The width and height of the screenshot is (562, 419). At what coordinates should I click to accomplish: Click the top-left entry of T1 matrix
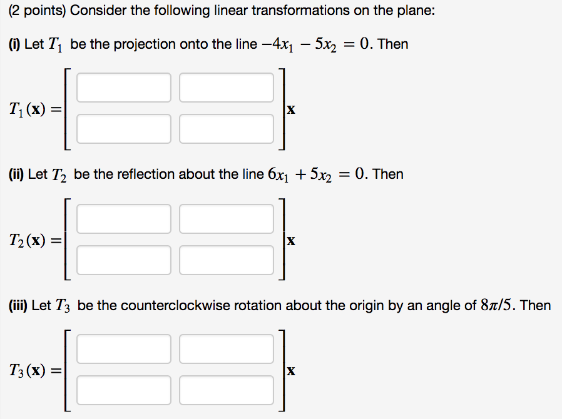pyautogui.click(x=124, y=88)
